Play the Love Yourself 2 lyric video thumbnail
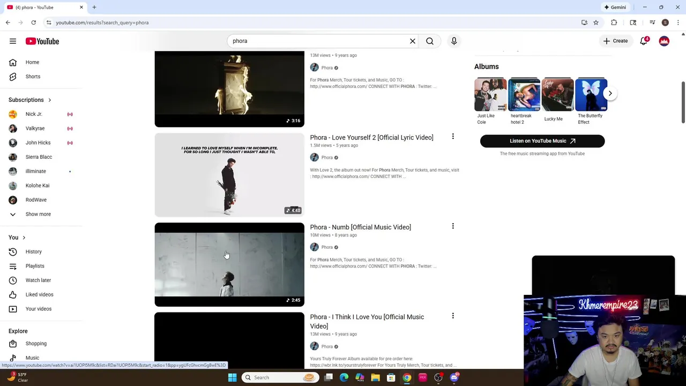This screenshot has height=386, width=686. click(229, 175)
